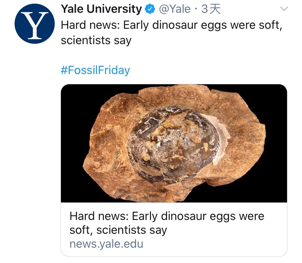Tap 'Early dinosaur eggs were' in the card title
This screenshot has width=302, height=263.
tap(198, 216)
